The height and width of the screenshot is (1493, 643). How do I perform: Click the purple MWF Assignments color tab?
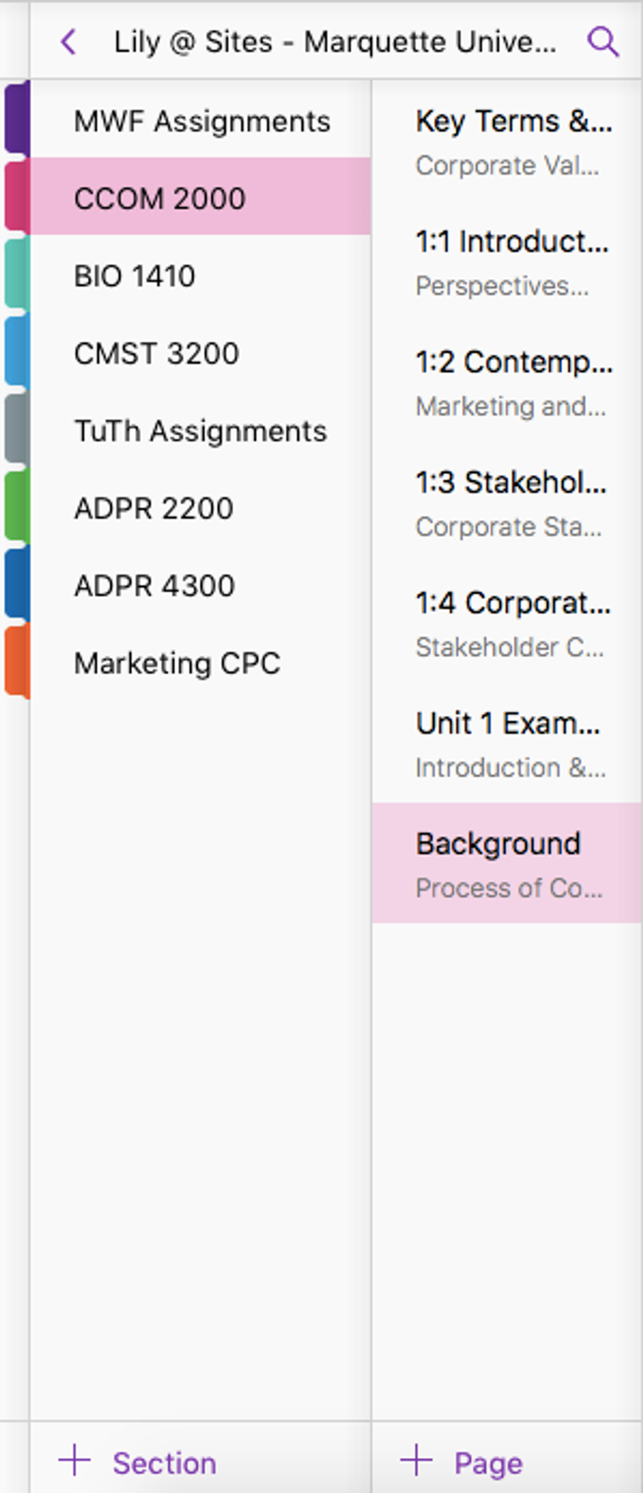pyautogui.click(x=17, y=119)
